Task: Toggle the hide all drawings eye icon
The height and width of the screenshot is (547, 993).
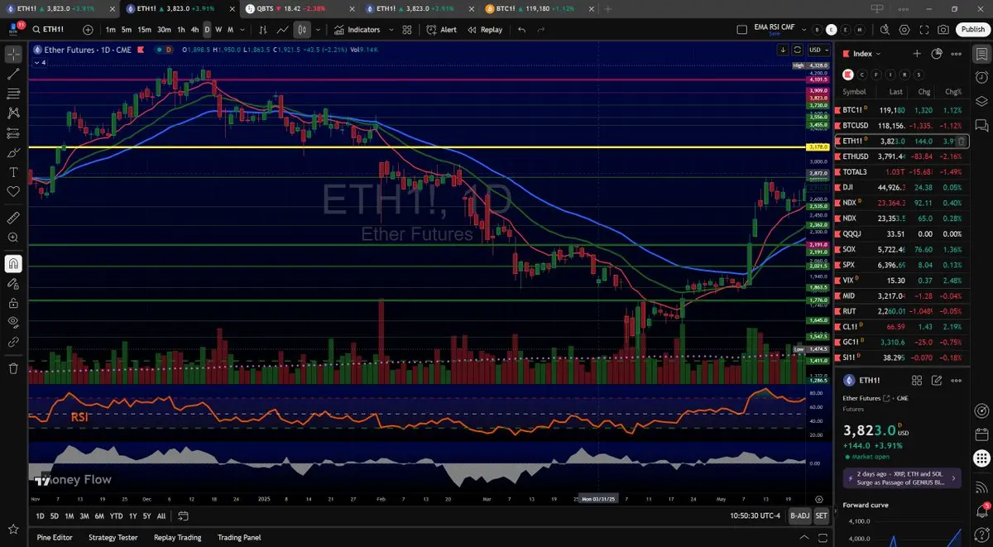Action: click(x=13, y=322)
